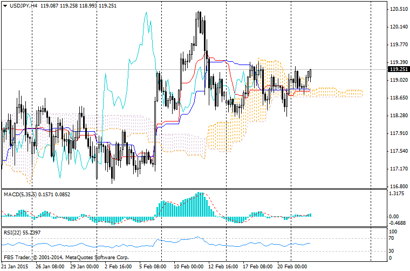Click the 120.510 price axis value

(x=399, y=9)
